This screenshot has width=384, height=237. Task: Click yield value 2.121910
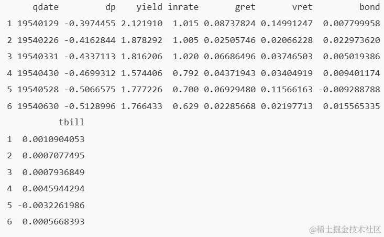click(142, 24)
